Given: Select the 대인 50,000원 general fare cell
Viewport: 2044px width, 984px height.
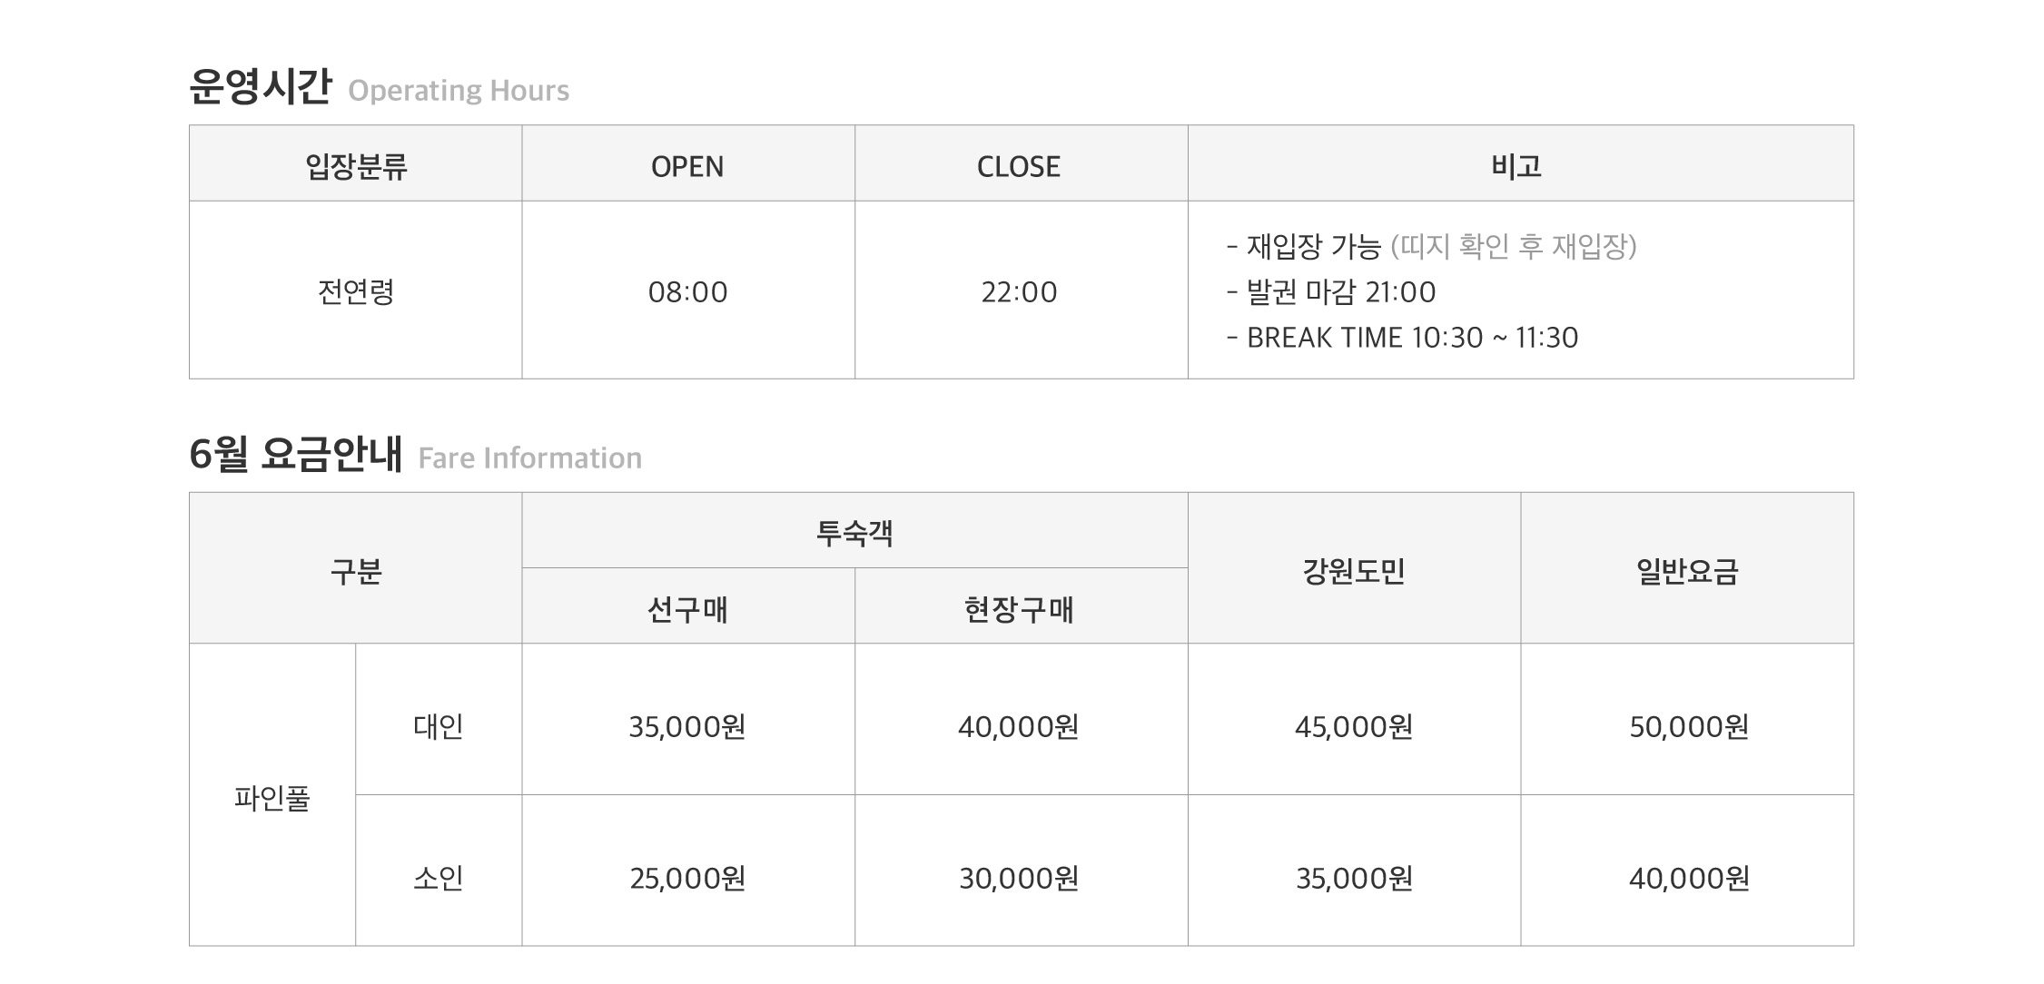Looking at the screenshot, I should (x=1687, y=720).
